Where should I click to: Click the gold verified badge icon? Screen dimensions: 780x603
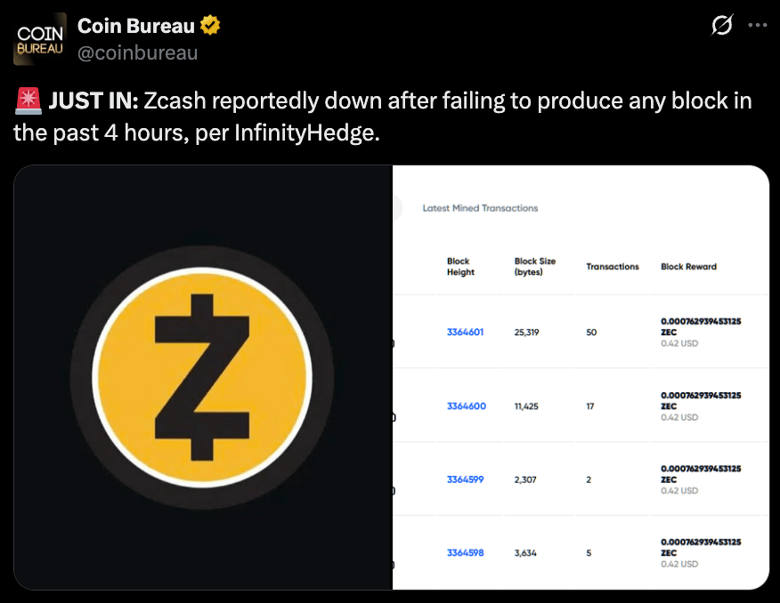(x=210, y=25)
